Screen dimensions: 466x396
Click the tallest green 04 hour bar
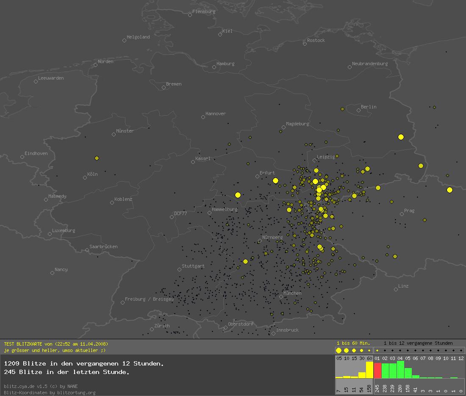click(400, 369)
